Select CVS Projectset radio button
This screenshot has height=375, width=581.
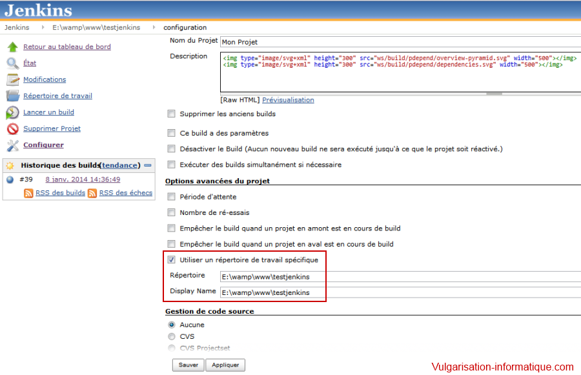172,348
